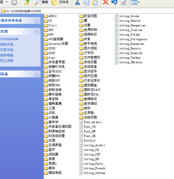This screenshot has height=179, width=174.
Task: Click the Copy toolbar icon
Action: (86, 3)
